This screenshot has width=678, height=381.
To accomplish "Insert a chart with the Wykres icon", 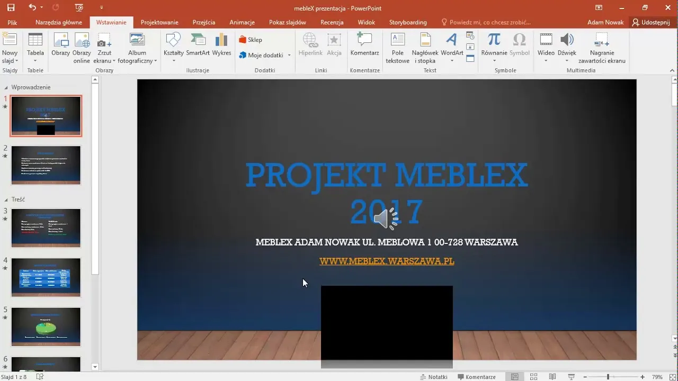I will pos(221,45).
